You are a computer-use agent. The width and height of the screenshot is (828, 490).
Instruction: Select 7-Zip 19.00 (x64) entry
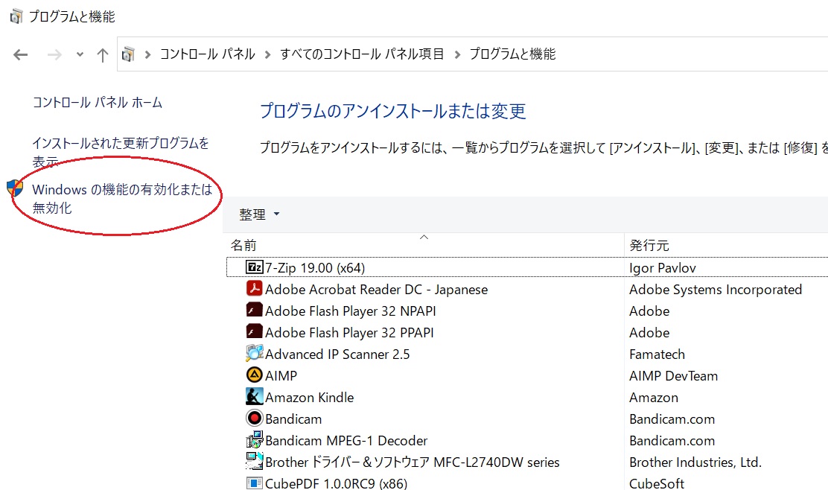coord(315,267)
